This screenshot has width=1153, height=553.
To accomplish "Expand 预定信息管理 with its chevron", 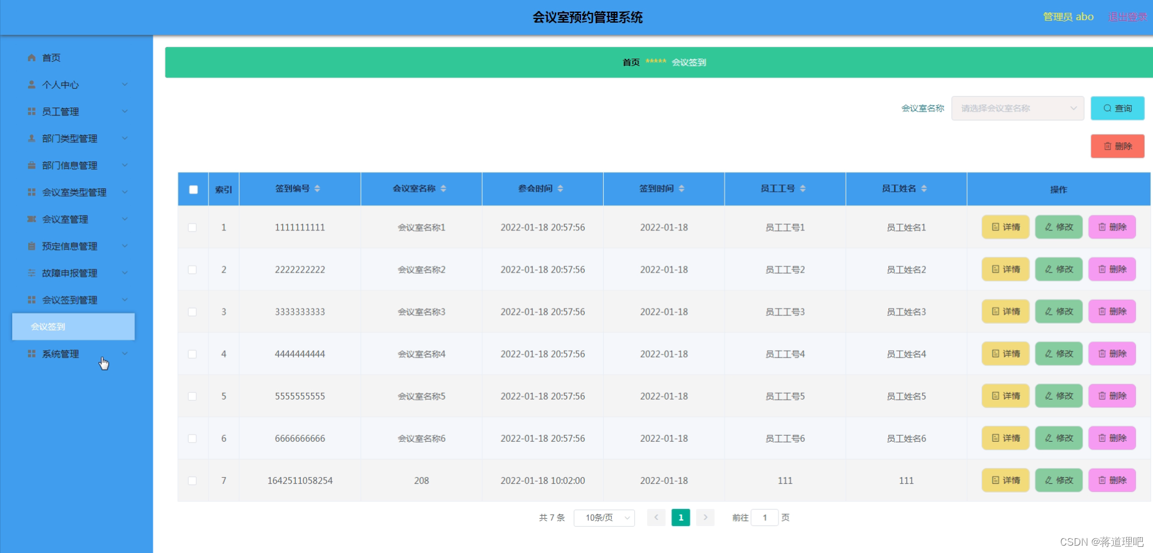I will (x=125, y=246).
